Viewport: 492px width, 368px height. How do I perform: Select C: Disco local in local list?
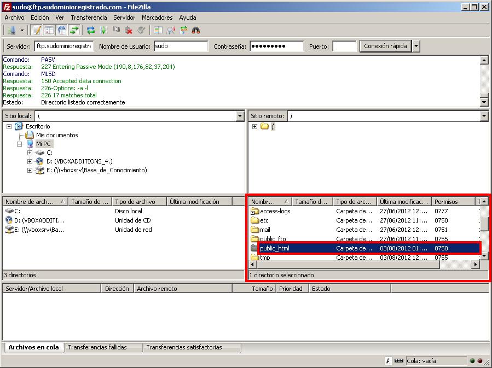click(x=123, y=211)
